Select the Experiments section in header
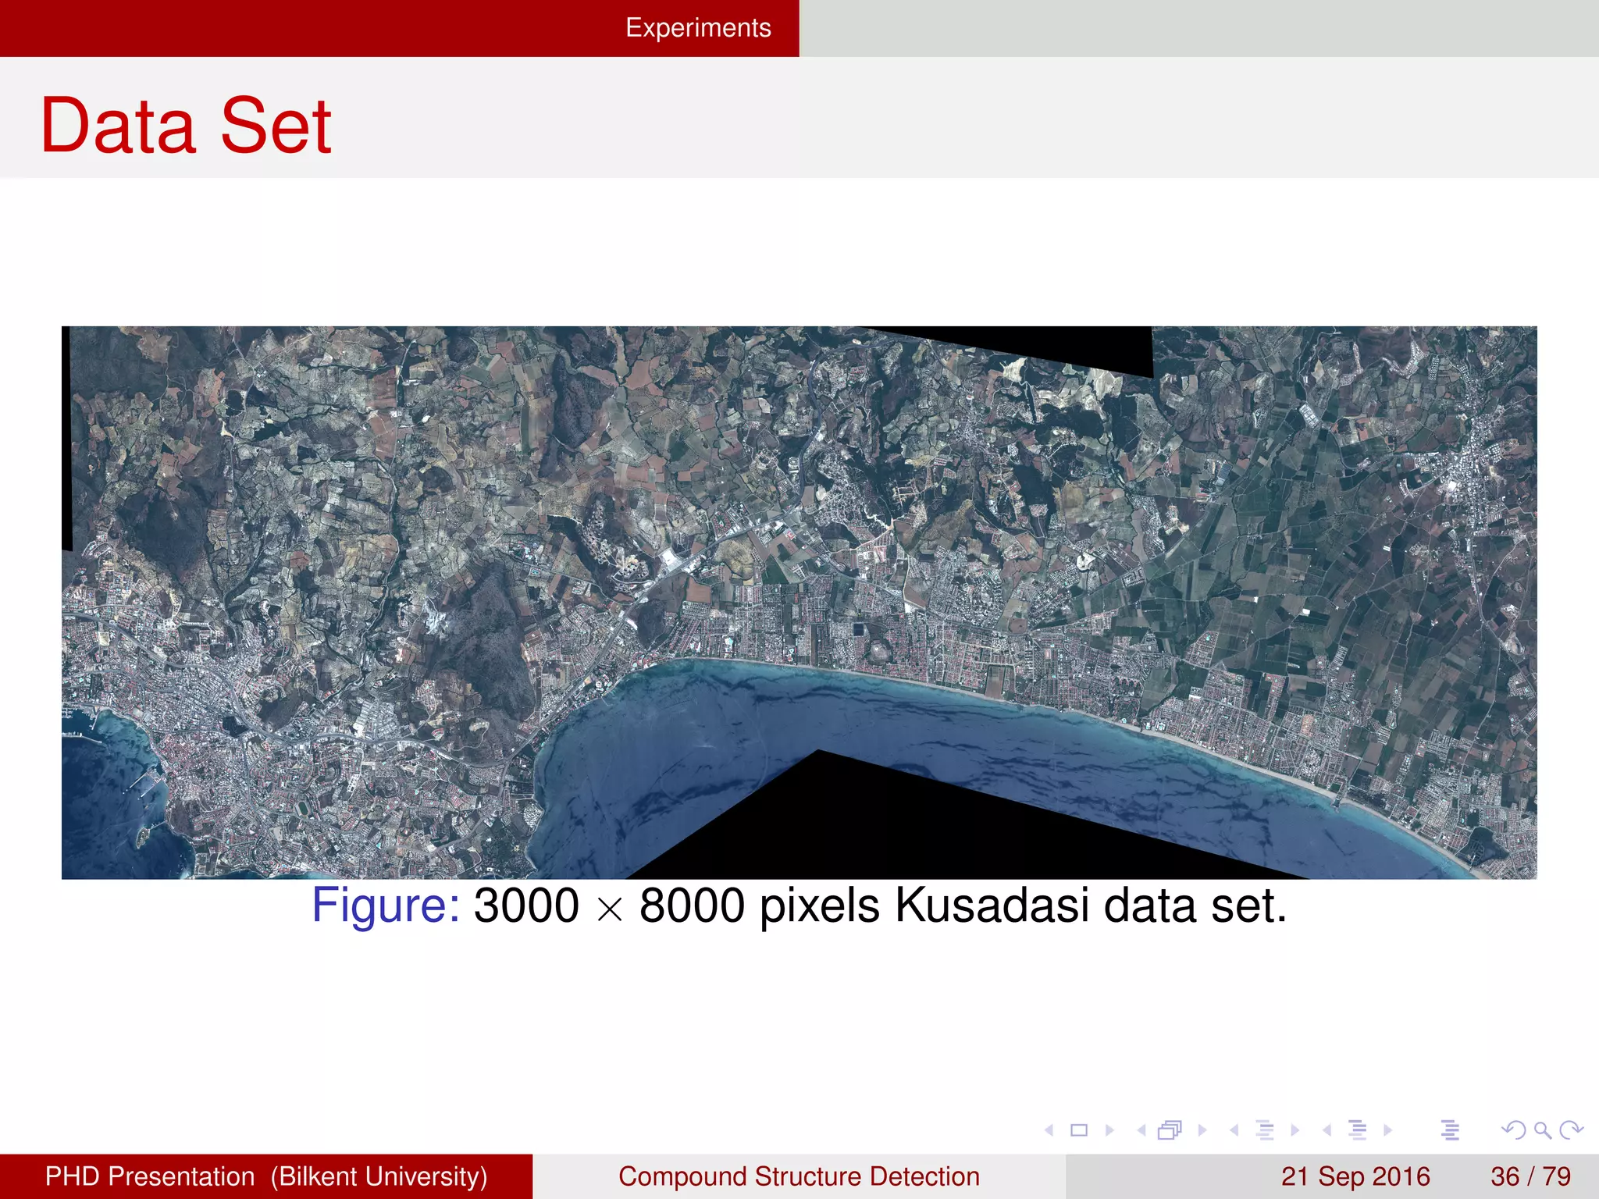Image resolution: width=1599 pixels, height=1199 pixels. [x=698, y=28]
